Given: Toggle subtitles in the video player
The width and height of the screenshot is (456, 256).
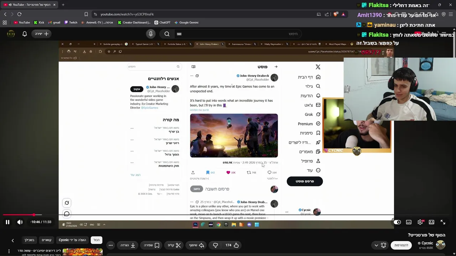Looking at the screenshot, I should [x=409, y=222].
